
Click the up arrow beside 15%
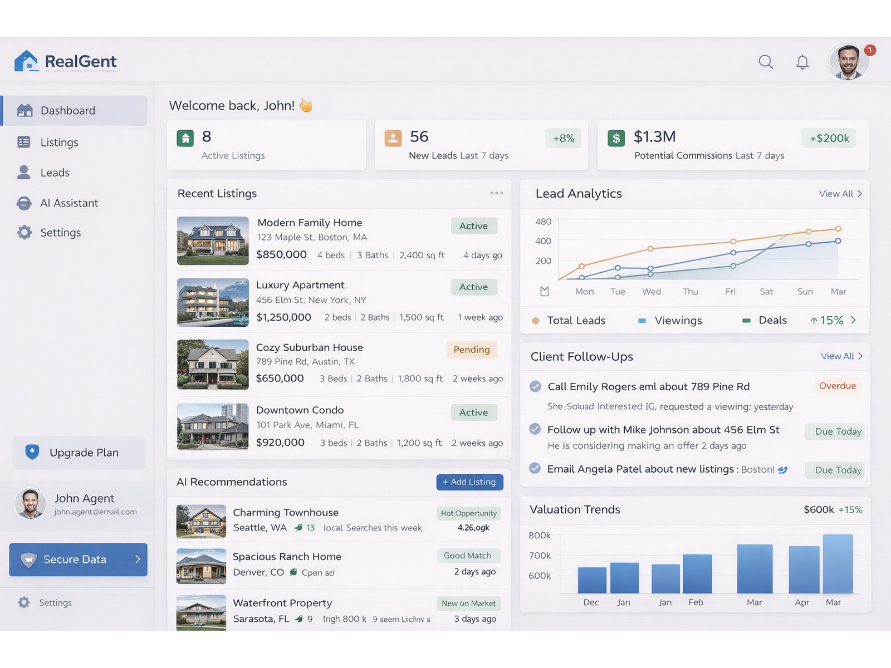point(814,321)
